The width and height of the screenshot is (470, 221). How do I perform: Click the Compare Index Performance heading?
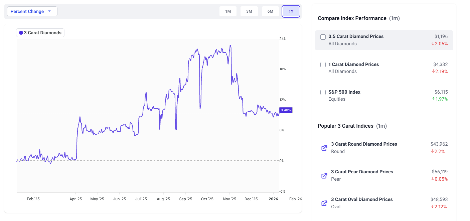click(x=352, y=18)
